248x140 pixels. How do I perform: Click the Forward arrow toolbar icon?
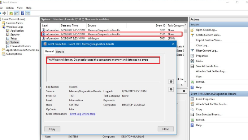[x=4, y=13]
